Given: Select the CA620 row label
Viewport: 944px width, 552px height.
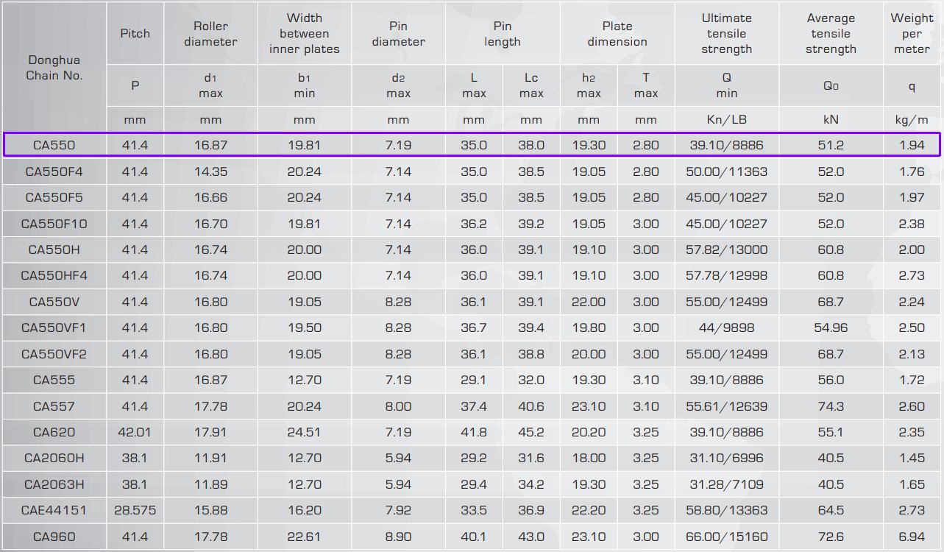Looking at the screenshot, I should click(x=54, y=432).
